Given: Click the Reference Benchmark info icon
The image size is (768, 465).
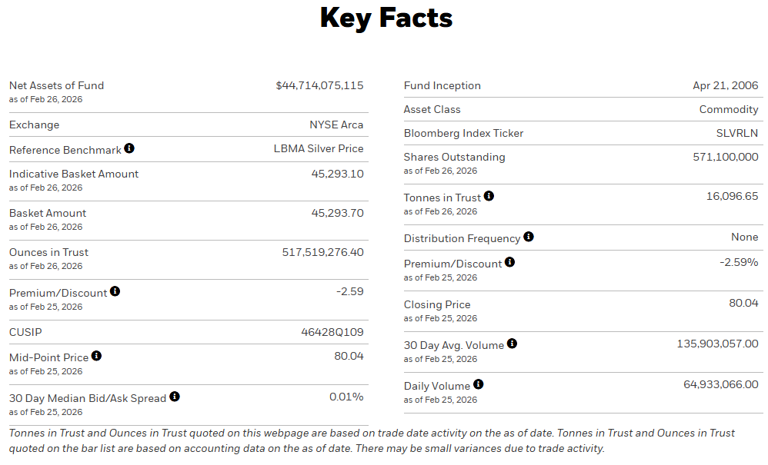Looking at the screenshot, I should click(129, 148).
